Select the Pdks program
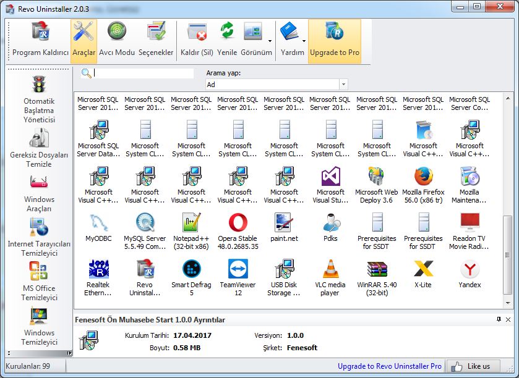The height and width of the screenshot is (378, 519). point(330,228)
